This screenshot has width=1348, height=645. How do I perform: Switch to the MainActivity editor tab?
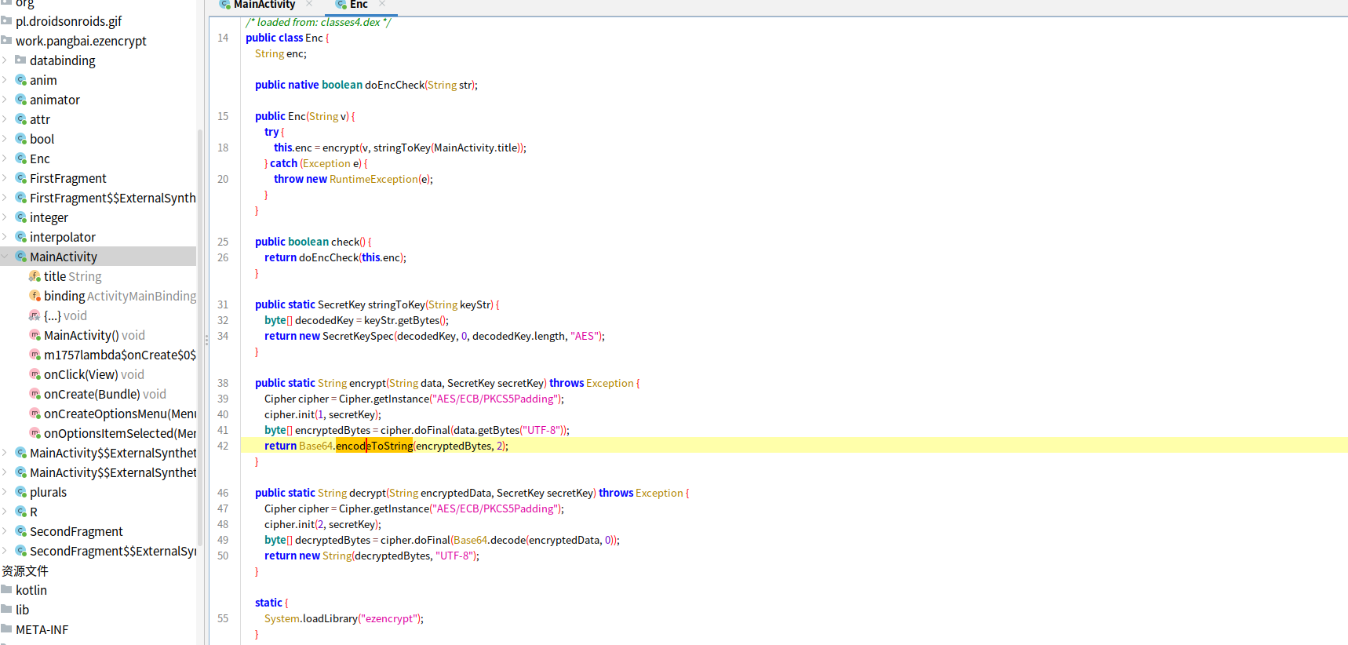point(264,5)
